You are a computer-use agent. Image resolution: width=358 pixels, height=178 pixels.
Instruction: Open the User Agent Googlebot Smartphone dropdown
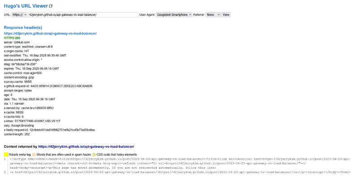174,15
